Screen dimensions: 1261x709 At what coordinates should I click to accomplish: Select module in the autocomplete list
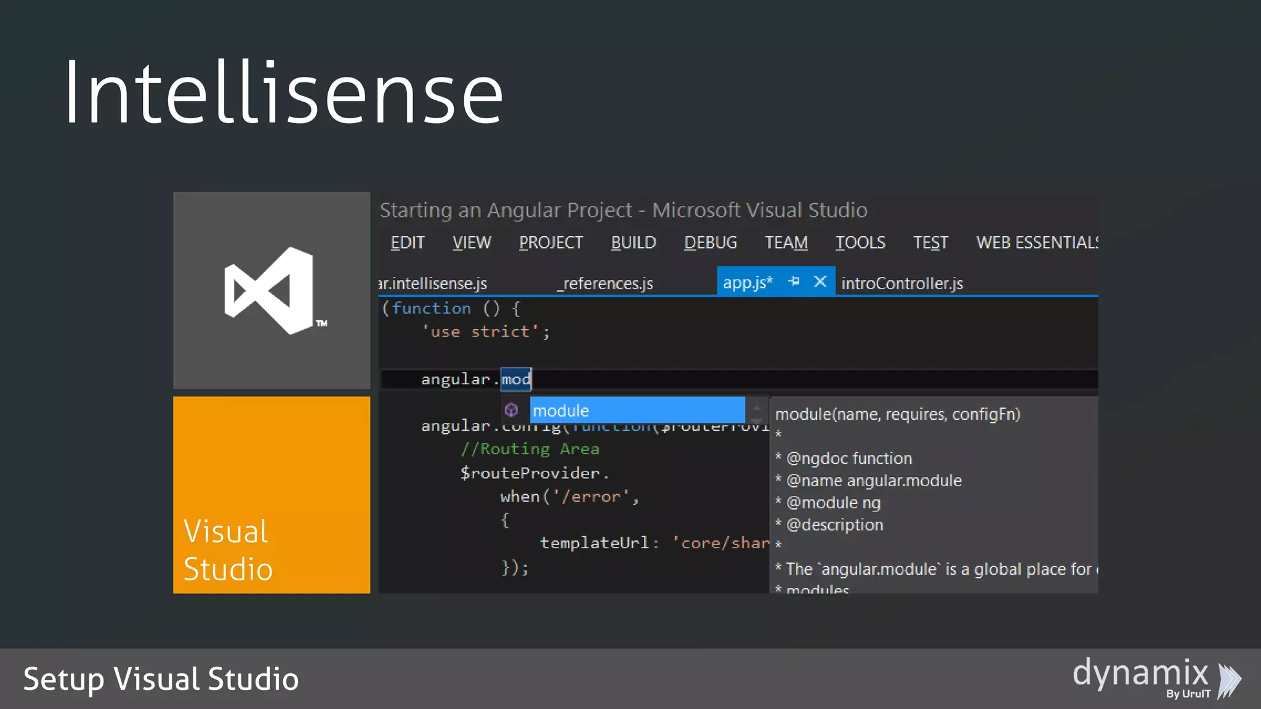pos(637,411)
